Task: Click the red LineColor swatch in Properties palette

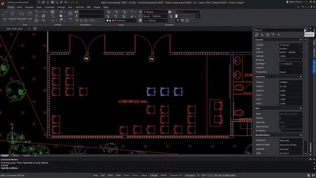Action: pos(281,45)
